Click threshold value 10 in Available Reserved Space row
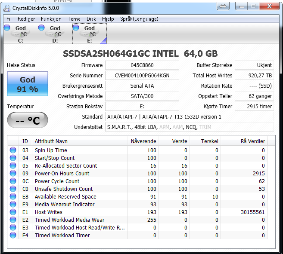This screenshot has width=283, height=254. click(215, 196)
